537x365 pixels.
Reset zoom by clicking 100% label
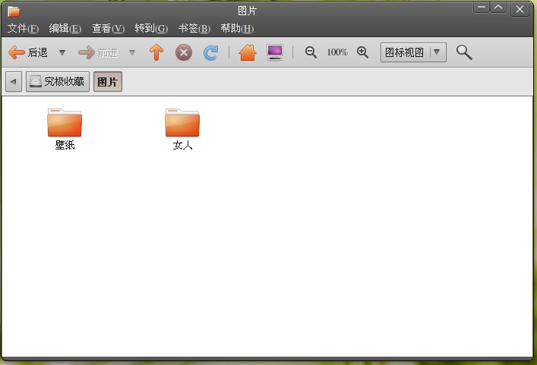(337, 52)
